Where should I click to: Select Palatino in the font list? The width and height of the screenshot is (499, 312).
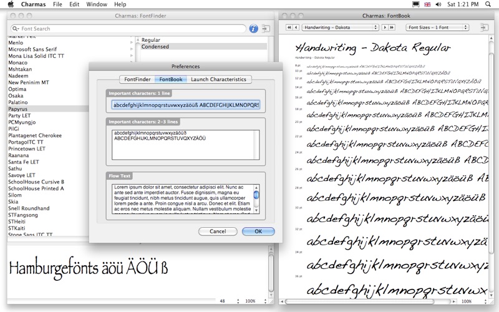(18, 102)
